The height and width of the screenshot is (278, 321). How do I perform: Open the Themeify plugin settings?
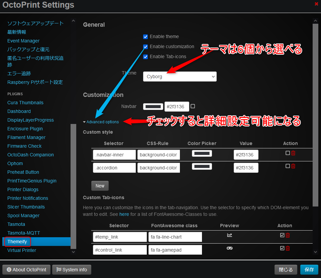[x=17, y=242]
